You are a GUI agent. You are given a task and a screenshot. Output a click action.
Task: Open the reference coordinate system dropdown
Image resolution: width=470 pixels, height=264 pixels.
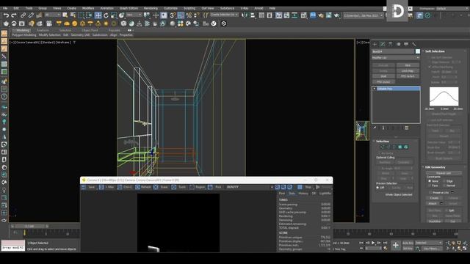click(x=134, y=15)
